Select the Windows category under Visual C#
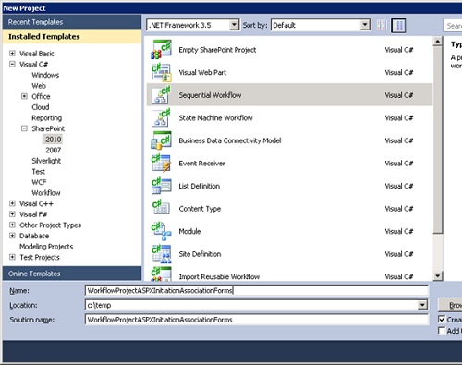462x365 pixels. pyautogui.click(x=45, y=75)
